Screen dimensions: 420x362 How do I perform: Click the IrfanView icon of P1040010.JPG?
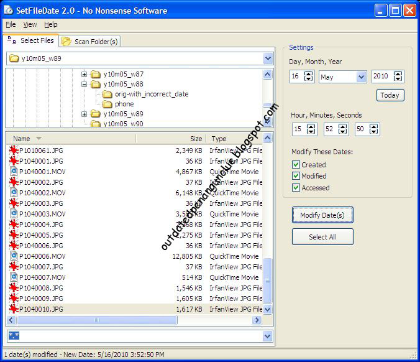pos(14,309)
